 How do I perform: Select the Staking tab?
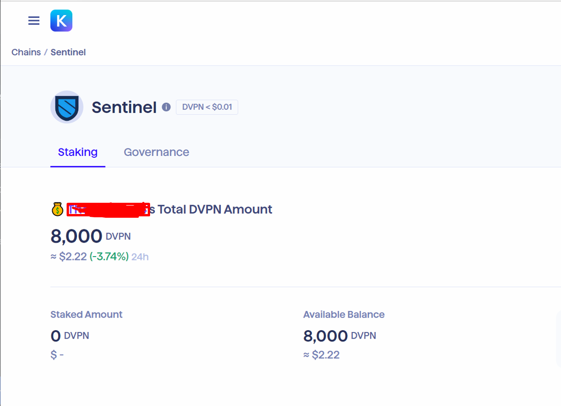point(78,152)
